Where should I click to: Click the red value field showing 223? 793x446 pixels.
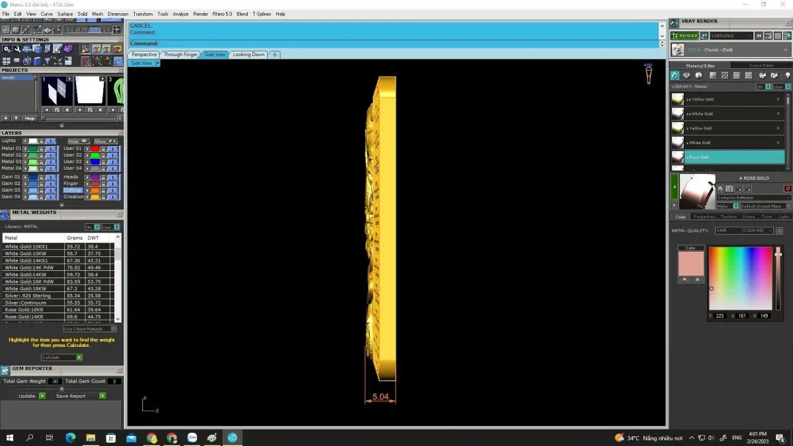pos(720,316)
